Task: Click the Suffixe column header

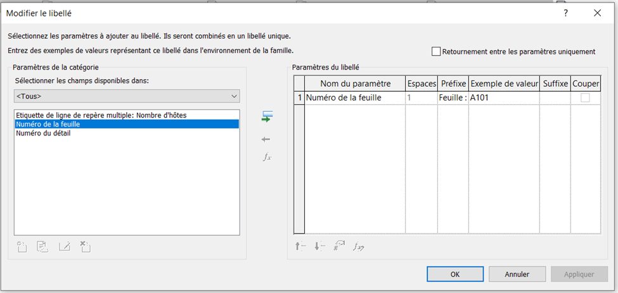Action: click(555, 84)
